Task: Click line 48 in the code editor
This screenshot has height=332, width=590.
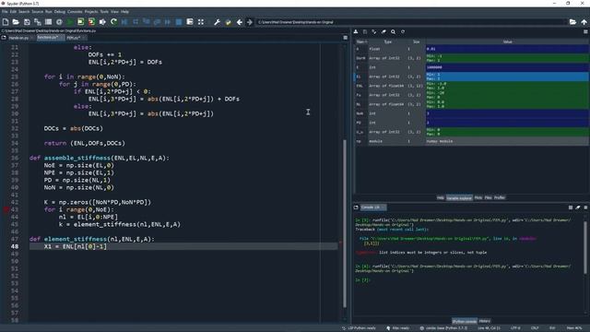Action: tap(183, 246)
